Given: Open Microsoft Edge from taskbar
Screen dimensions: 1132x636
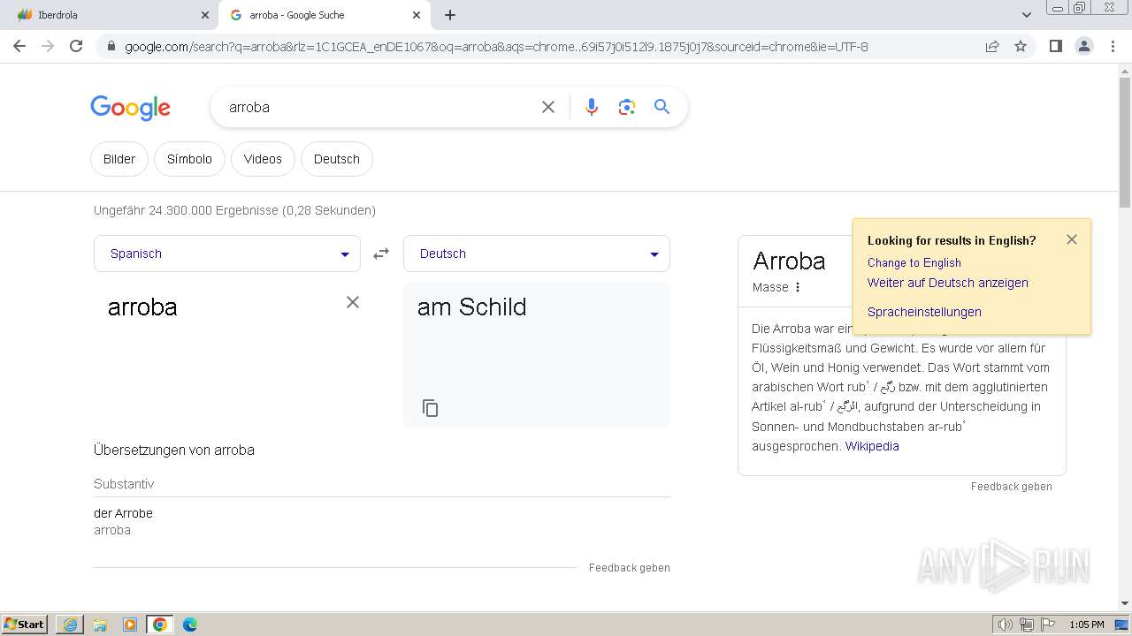Looking at the screenshot, I should click(x=190, y=625).
